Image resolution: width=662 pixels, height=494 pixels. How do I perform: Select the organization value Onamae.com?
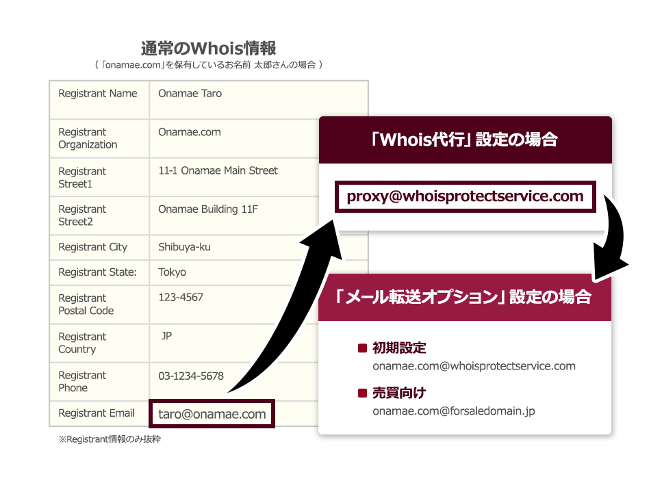coord(190,132)
